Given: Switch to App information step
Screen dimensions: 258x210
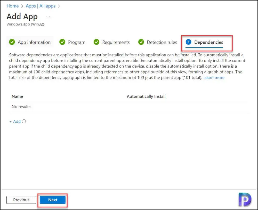Looking at the screenshot, I should coord(30,42).
